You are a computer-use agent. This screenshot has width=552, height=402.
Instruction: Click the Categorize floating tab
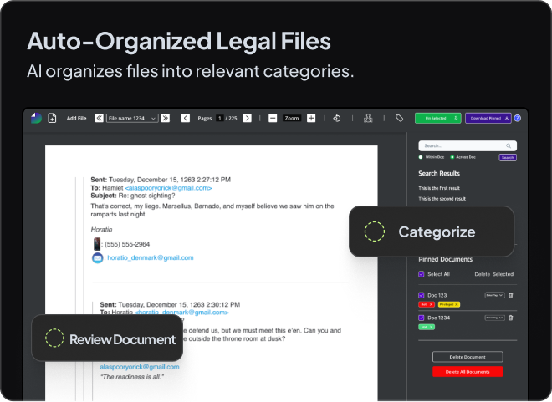click(x=431, y=232)
